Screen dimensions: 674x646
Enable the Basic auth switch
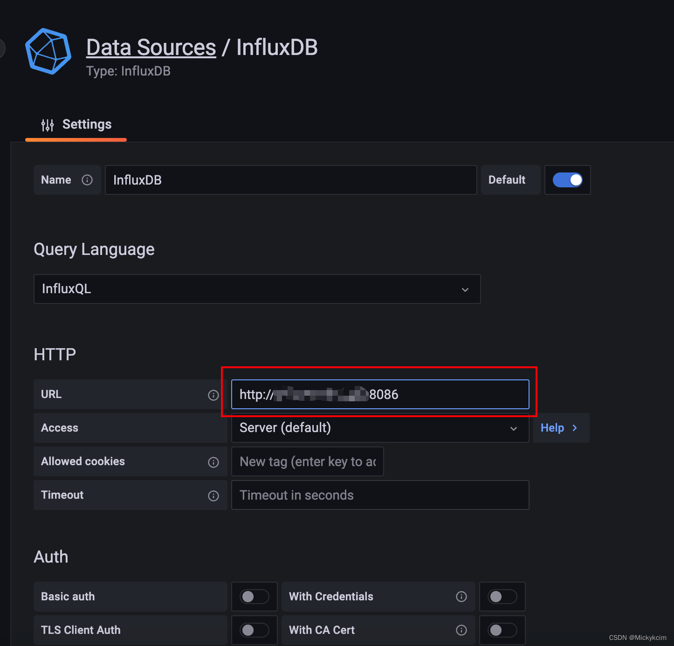click(x=254, y=597)
